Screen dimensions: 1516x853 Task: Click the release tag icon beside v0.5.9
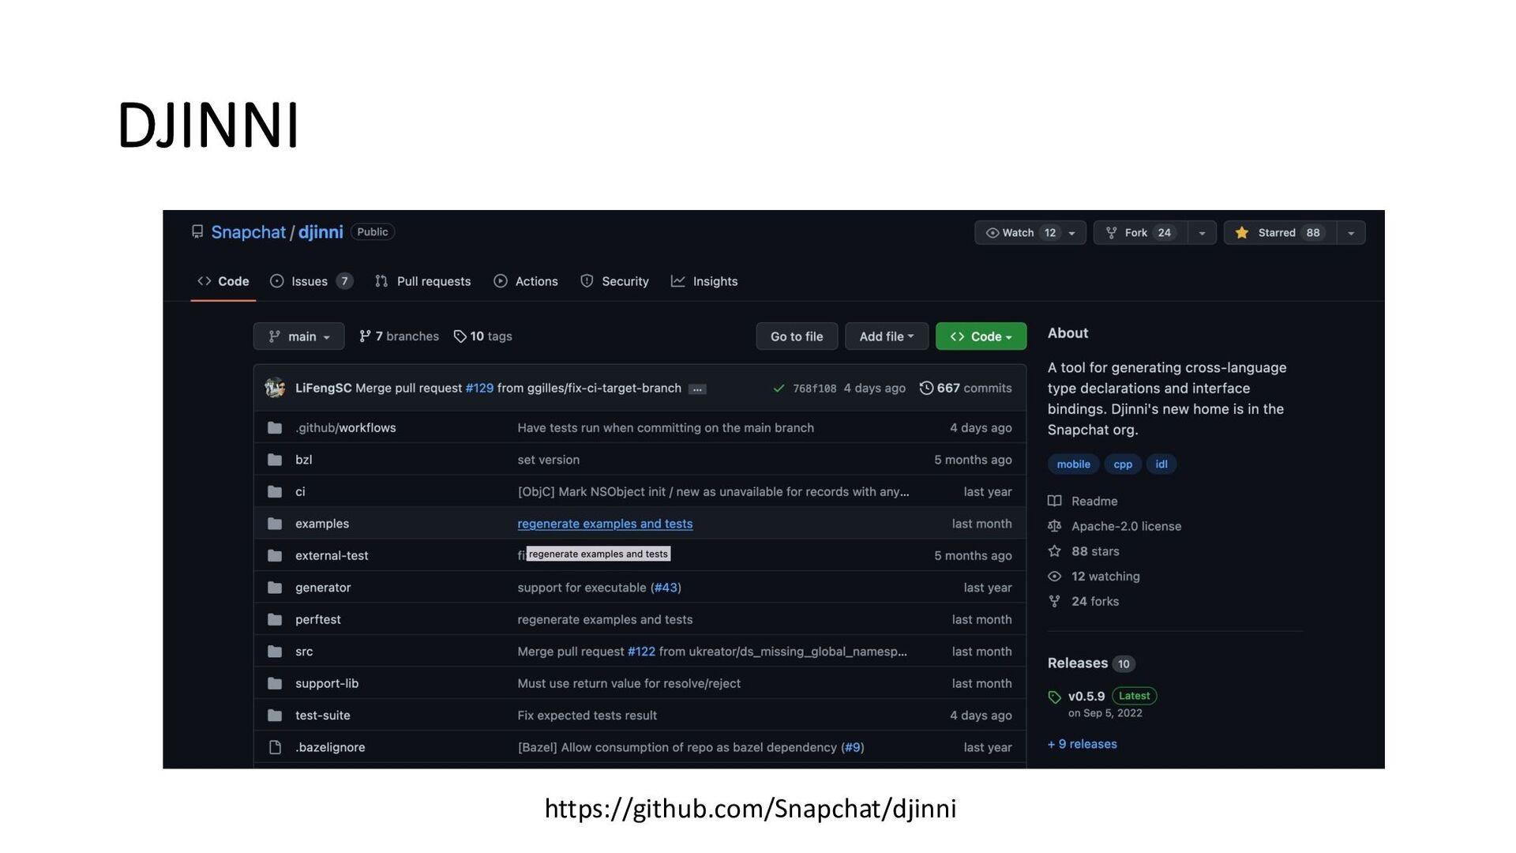click(x=1054, y=697)
